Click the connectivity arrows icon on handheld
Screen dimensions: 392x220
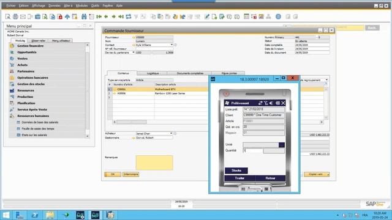260,103
